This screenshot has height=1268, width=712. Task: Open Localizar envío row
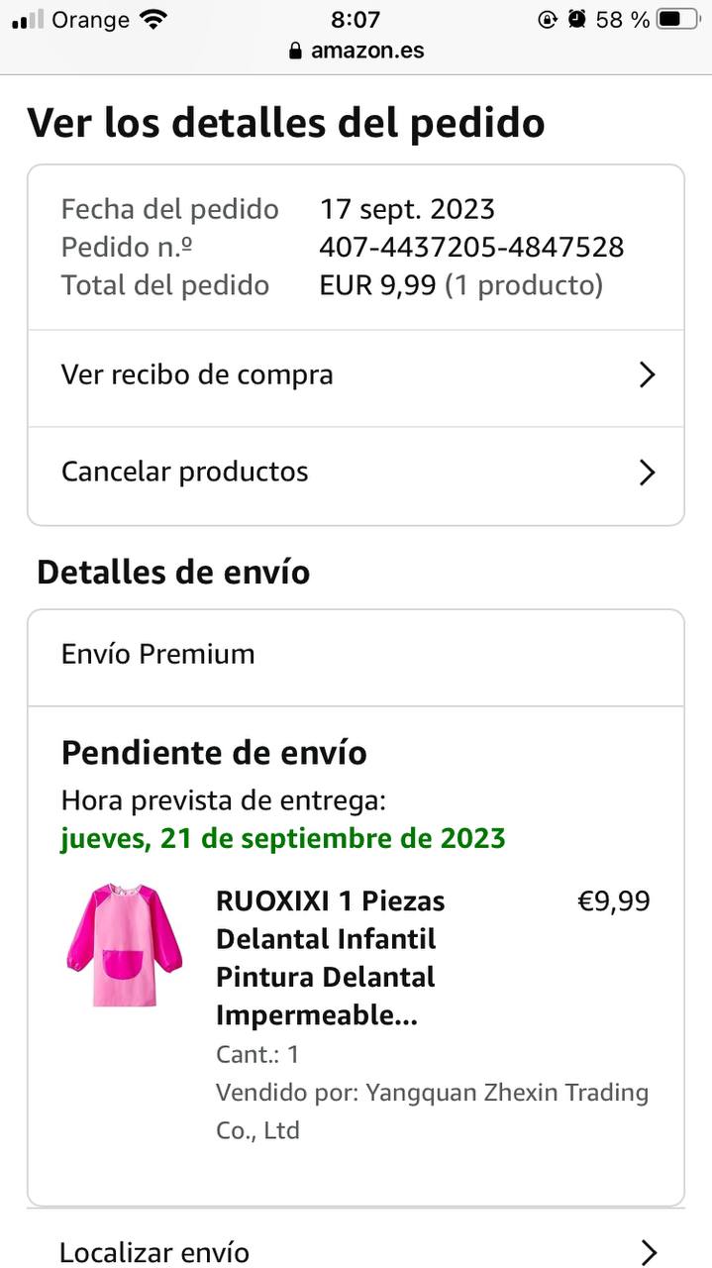coord(154,1252)
